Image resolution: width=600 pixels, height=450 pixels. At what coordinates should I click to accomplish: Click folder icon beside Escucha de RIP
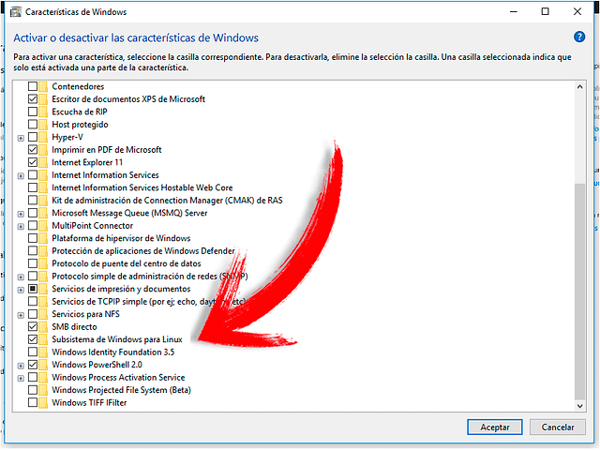(43, 112)
